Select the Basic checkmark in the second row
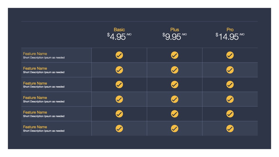This screenshot has height=157, width=279. coord(119,70)
